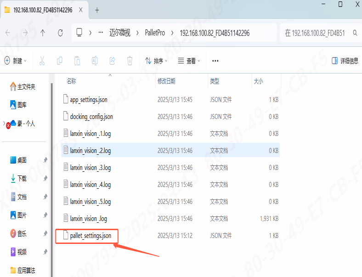Open the 新建 (New) dropdown

pos(16,61)
